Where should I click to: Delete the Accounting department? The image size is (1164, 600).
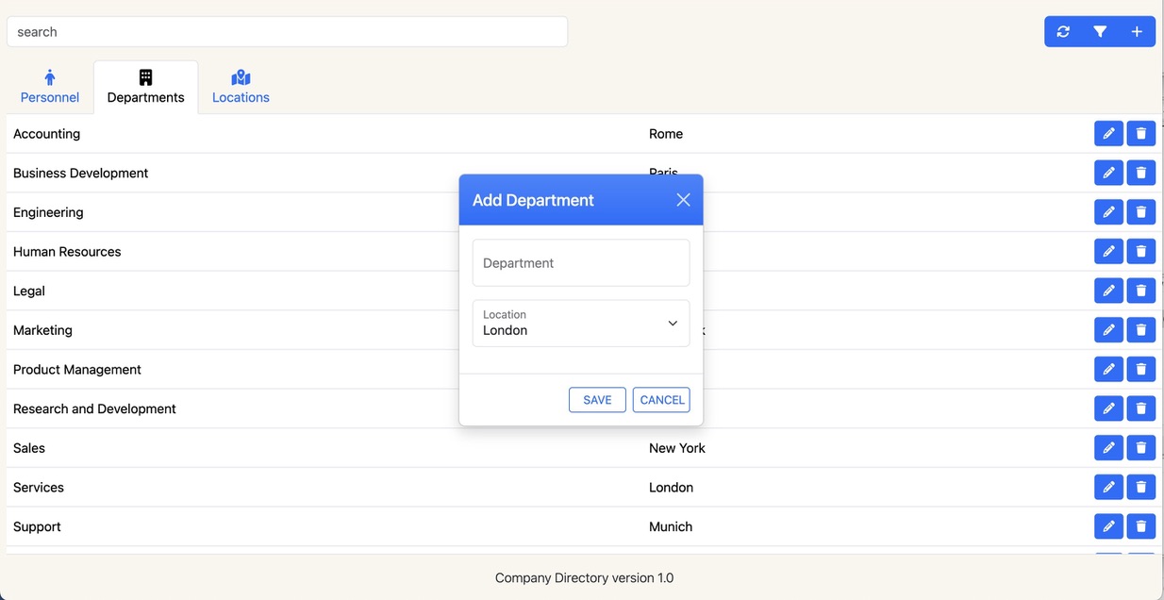pos(1140,133)
